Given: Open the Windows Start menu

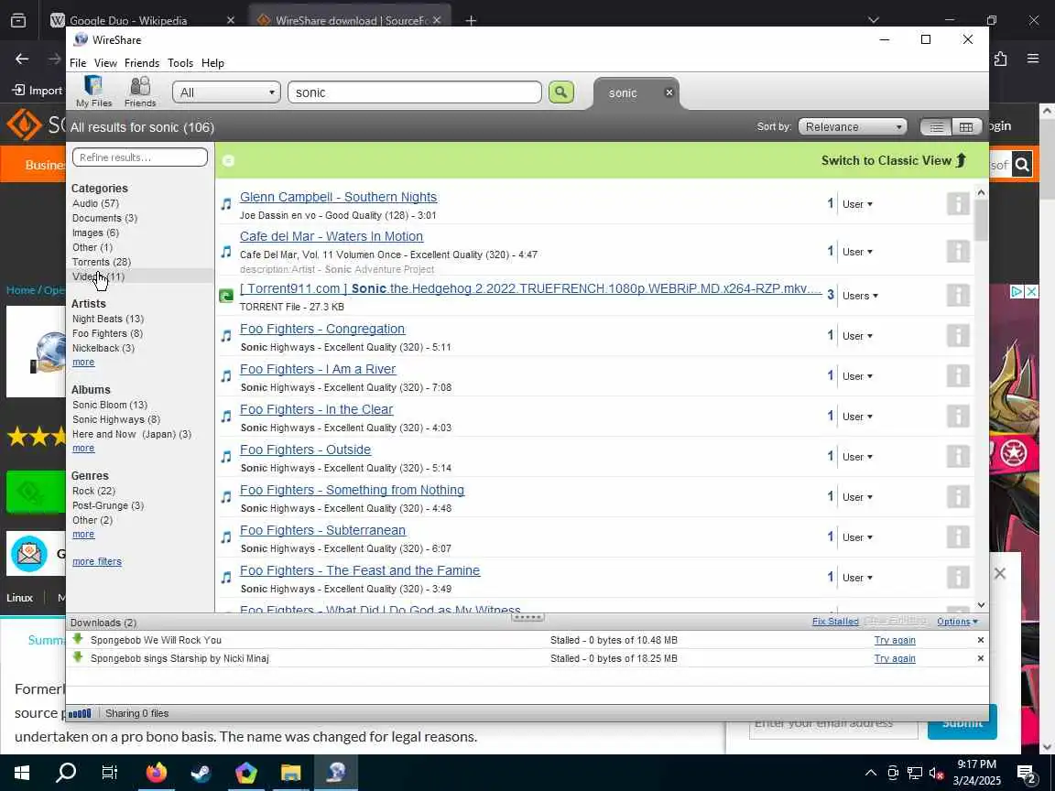Looking at the screenshot, I should tap(22, 772).
